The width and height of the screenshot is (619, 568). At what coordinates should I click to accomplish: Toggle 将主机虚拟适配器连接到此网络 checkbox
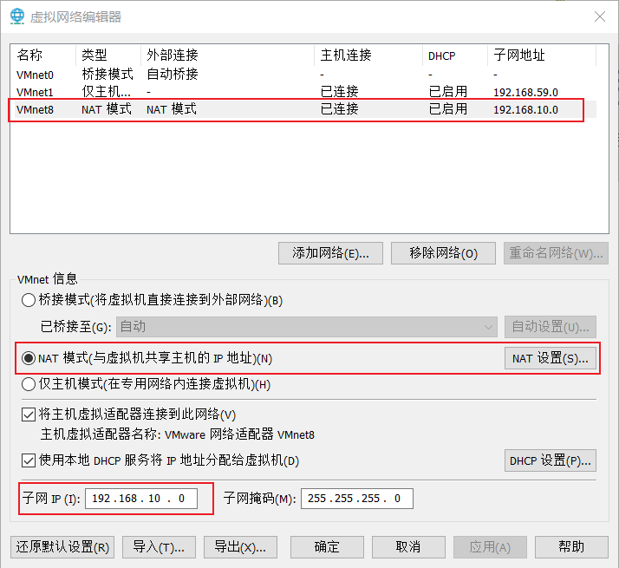[29, 415]
